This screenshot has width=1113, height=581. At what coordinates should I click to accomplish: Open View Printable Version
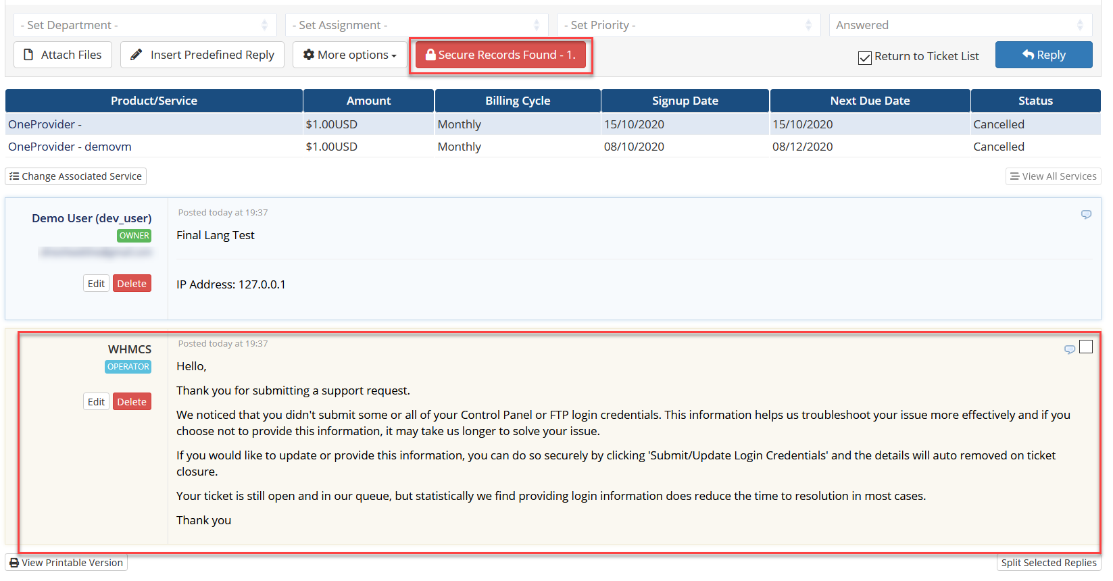click(x=66, y=563)
